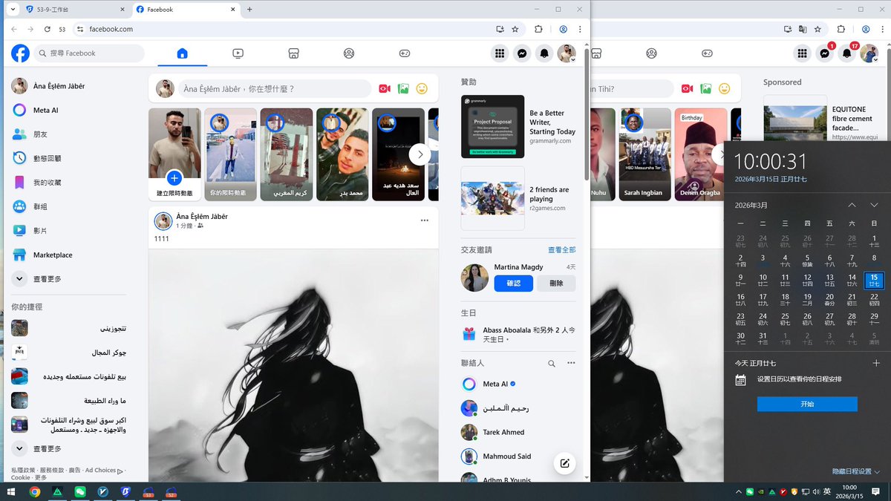Open Groups tab icon in front window's top bar
Image resolution: width=891 pixels, height=501 pixels.
pos(349,53)
